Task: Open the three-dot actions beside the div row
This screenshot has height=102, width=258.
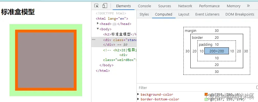Action: (93, 40)
